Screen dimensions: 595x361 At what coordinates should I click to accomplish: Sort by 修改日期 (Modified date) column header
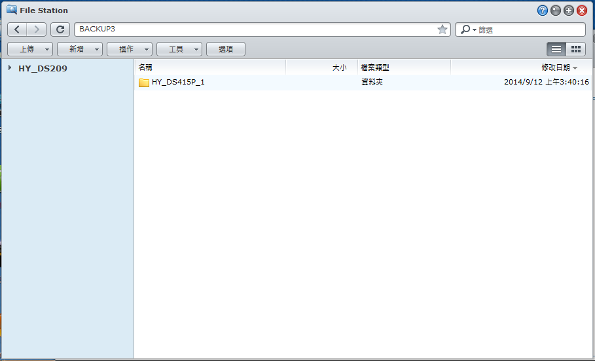521,67
